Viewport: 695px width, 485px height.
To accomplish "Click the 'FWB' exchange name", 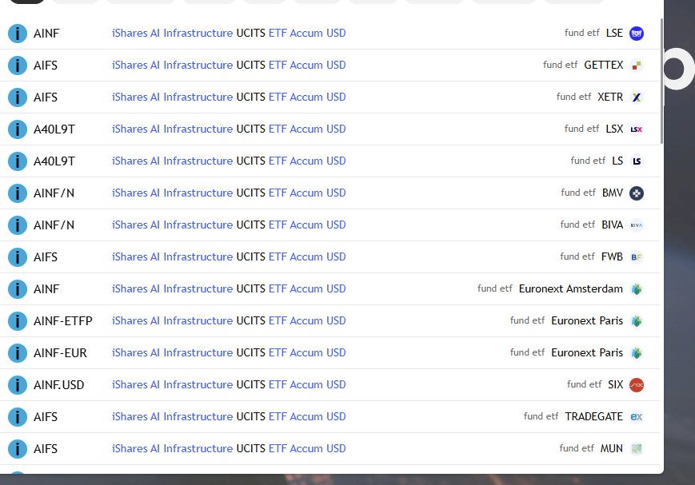I will click(612, 257).
